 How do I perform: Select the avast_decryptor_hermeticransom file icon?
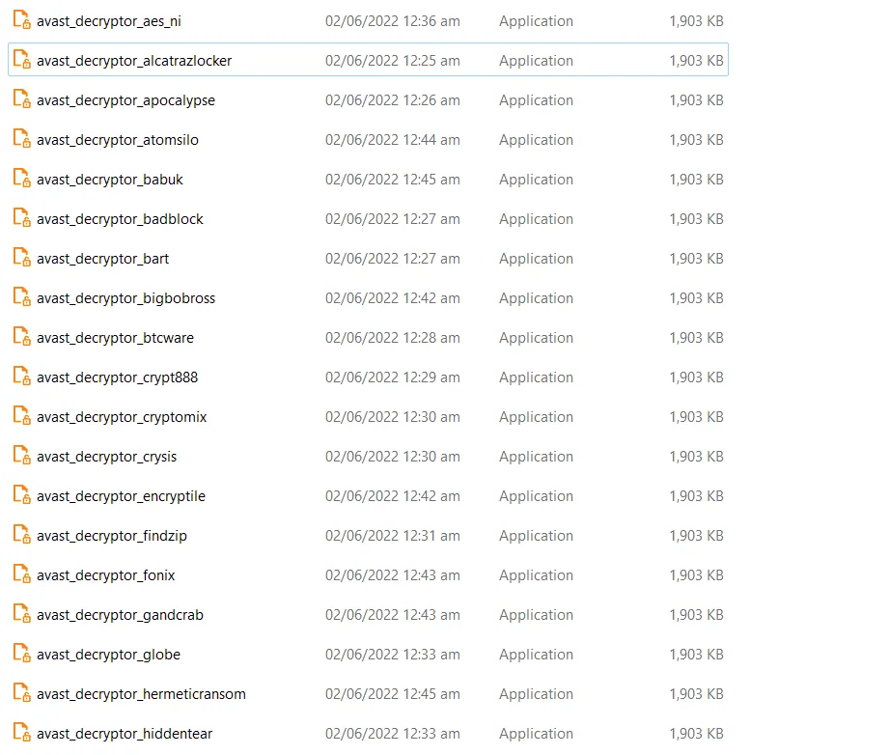tap(22, 693)
